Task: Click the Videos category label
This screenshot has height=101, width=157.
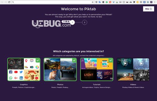Action: click(x=133, y=84)
